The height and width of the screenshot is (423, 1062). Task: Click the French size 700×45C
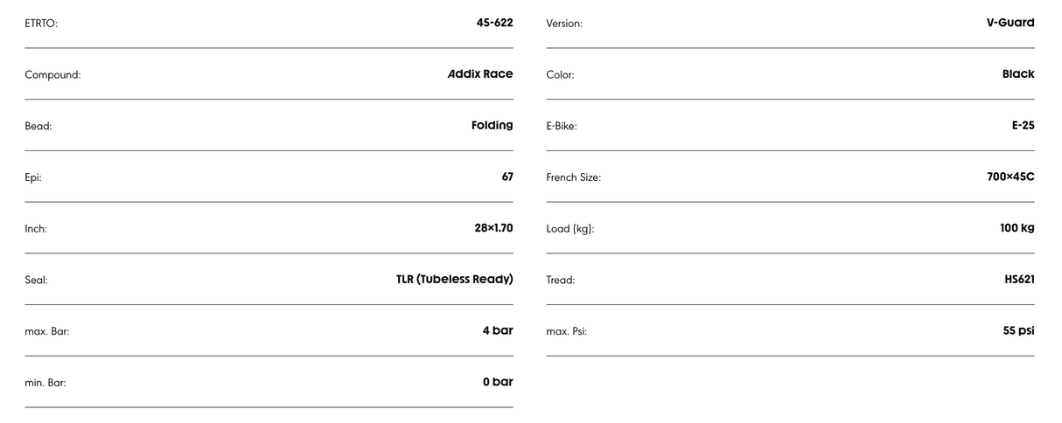[1010, 177]
